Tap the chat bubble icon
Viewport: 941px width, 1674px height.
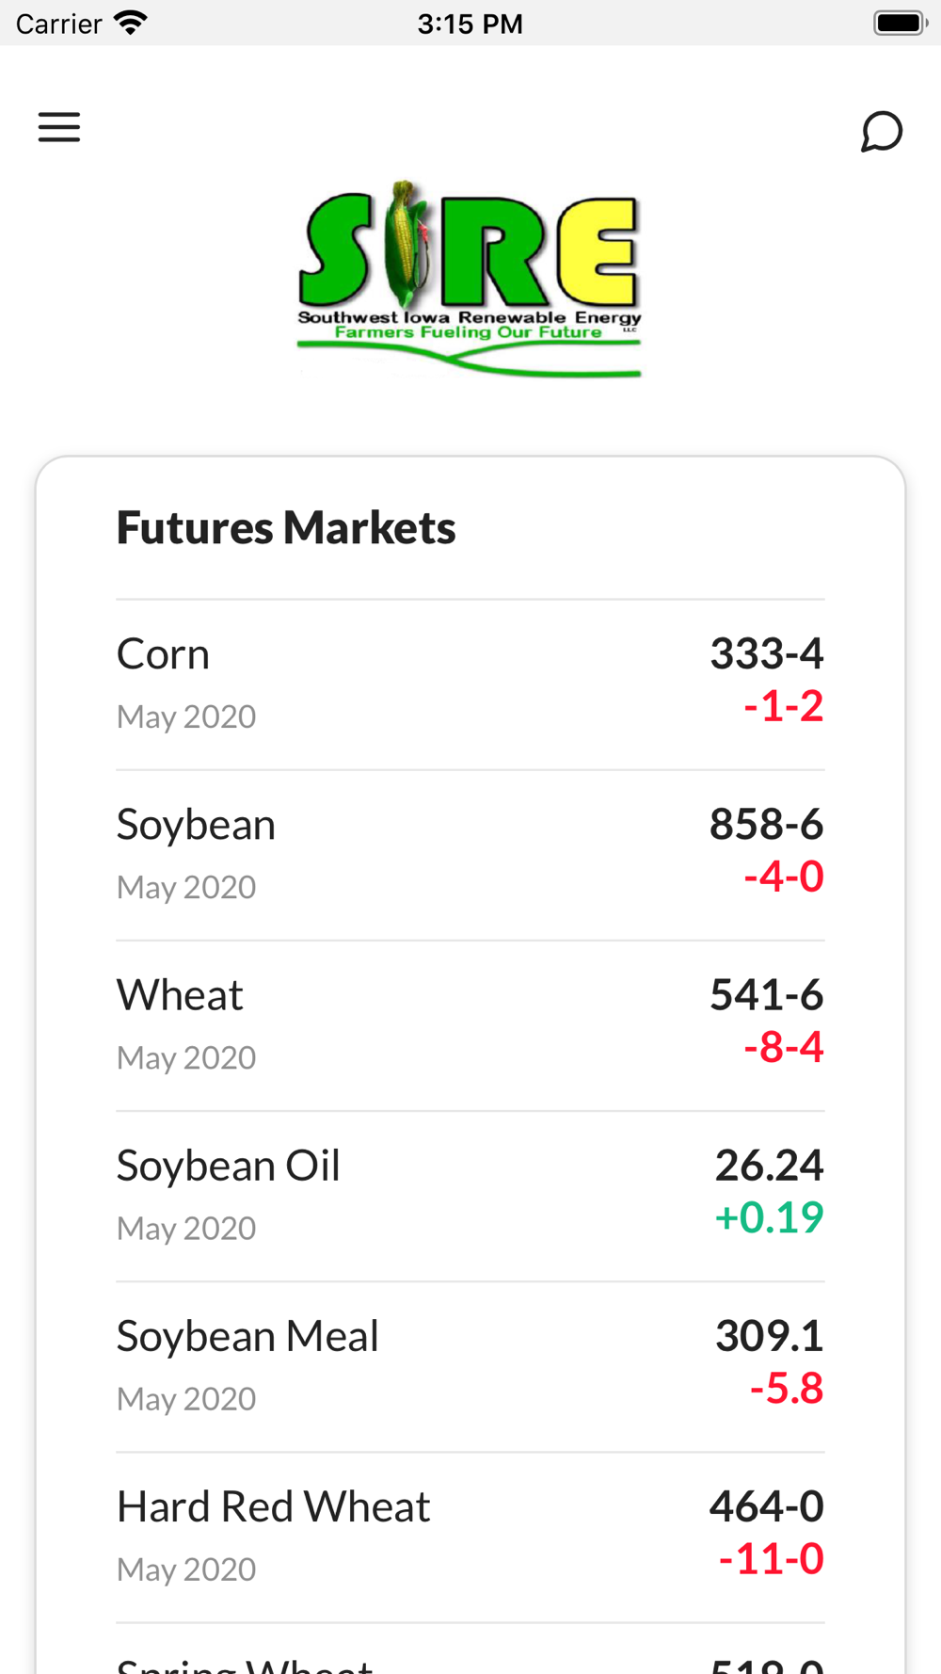(x=882, y=131)
